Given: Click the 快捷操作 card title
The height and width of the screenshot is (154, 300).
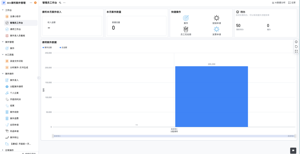Looking at the screenshot, I should click(176, 12).
